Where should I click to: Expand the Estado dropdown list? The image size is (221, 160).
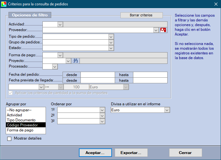click(x=111, y=48)
